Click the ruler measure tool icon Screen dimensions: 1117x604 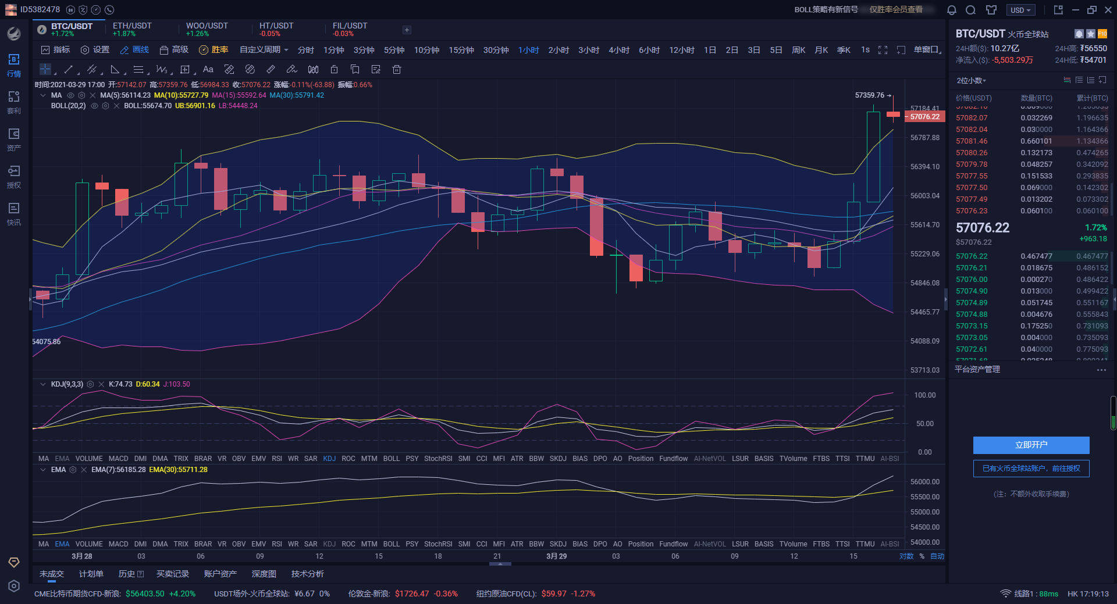[271, 69]
